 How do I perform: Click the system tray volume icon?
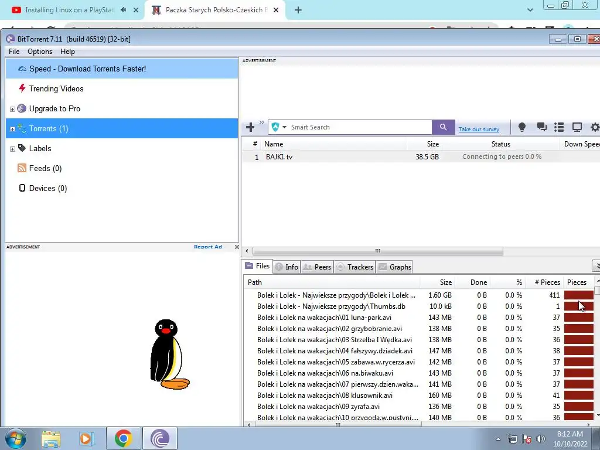(541, 439)
